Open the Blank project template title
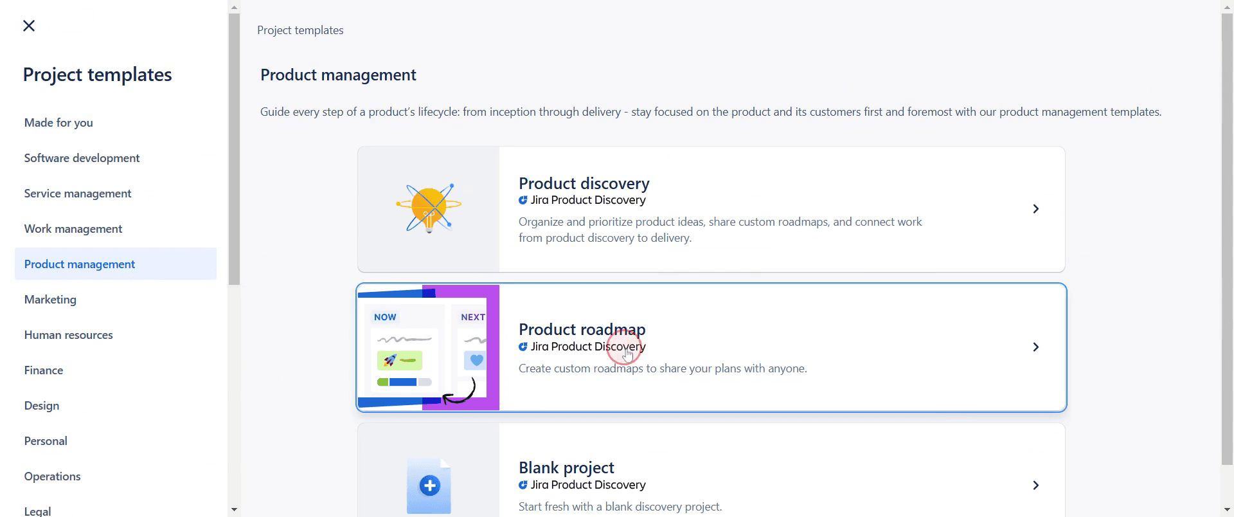This screenshot has height=517, width=1234. click(x=566, y=467)
